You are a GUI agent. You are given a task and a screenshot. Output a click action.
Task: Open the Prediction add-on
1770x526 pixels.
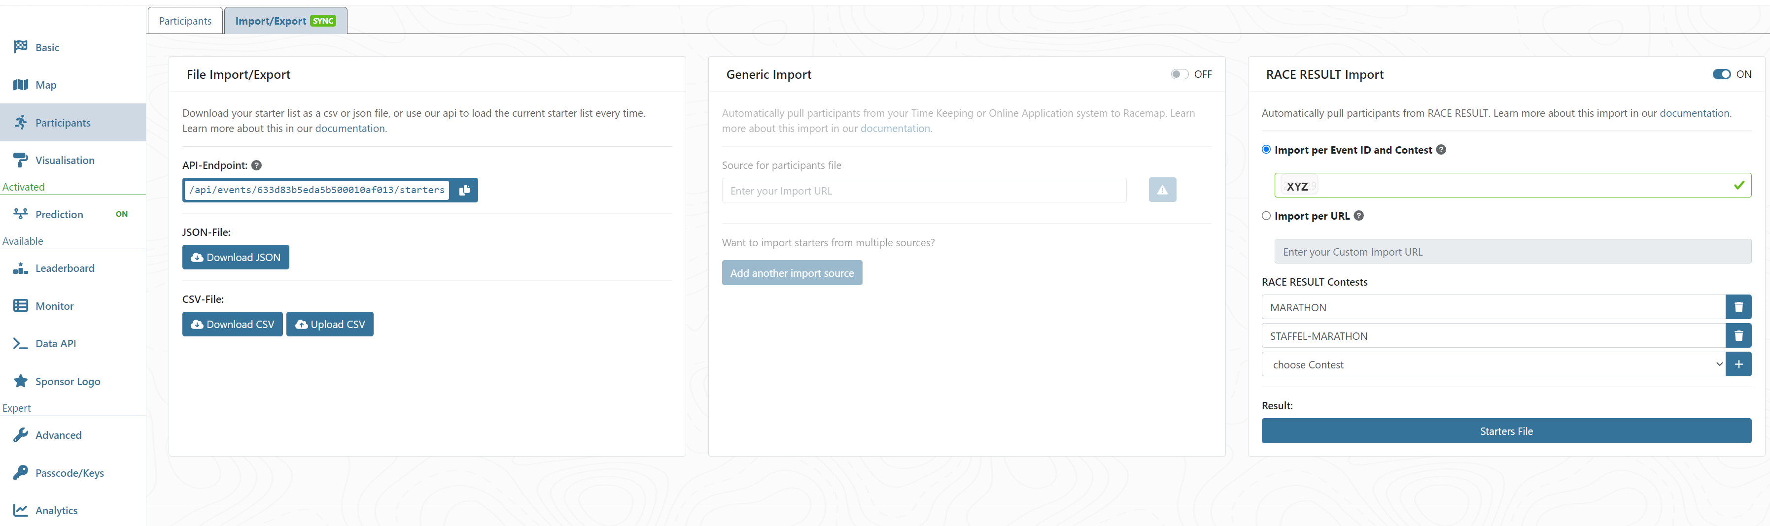(x=73, y=214)
